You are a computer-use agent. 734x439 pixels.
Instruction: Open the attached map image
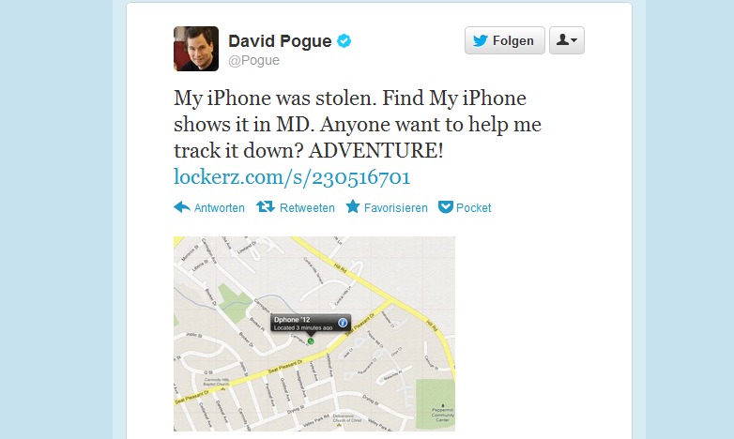(314, 334)
